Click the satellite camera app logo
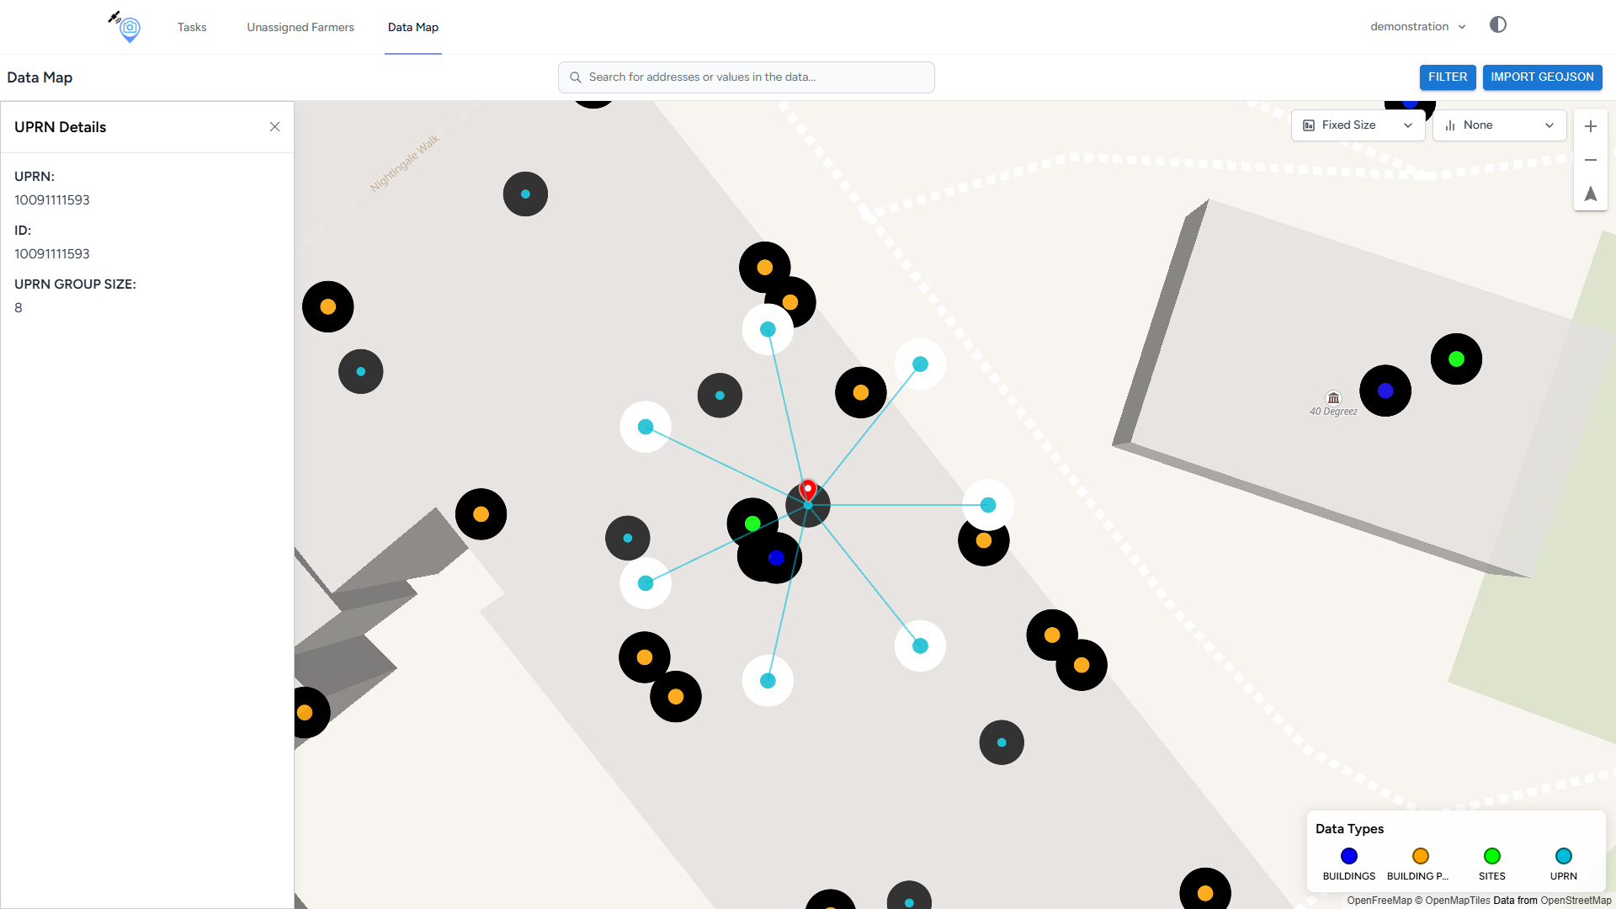Viewport: 1616px width, 909px height. tap(126, 27)
